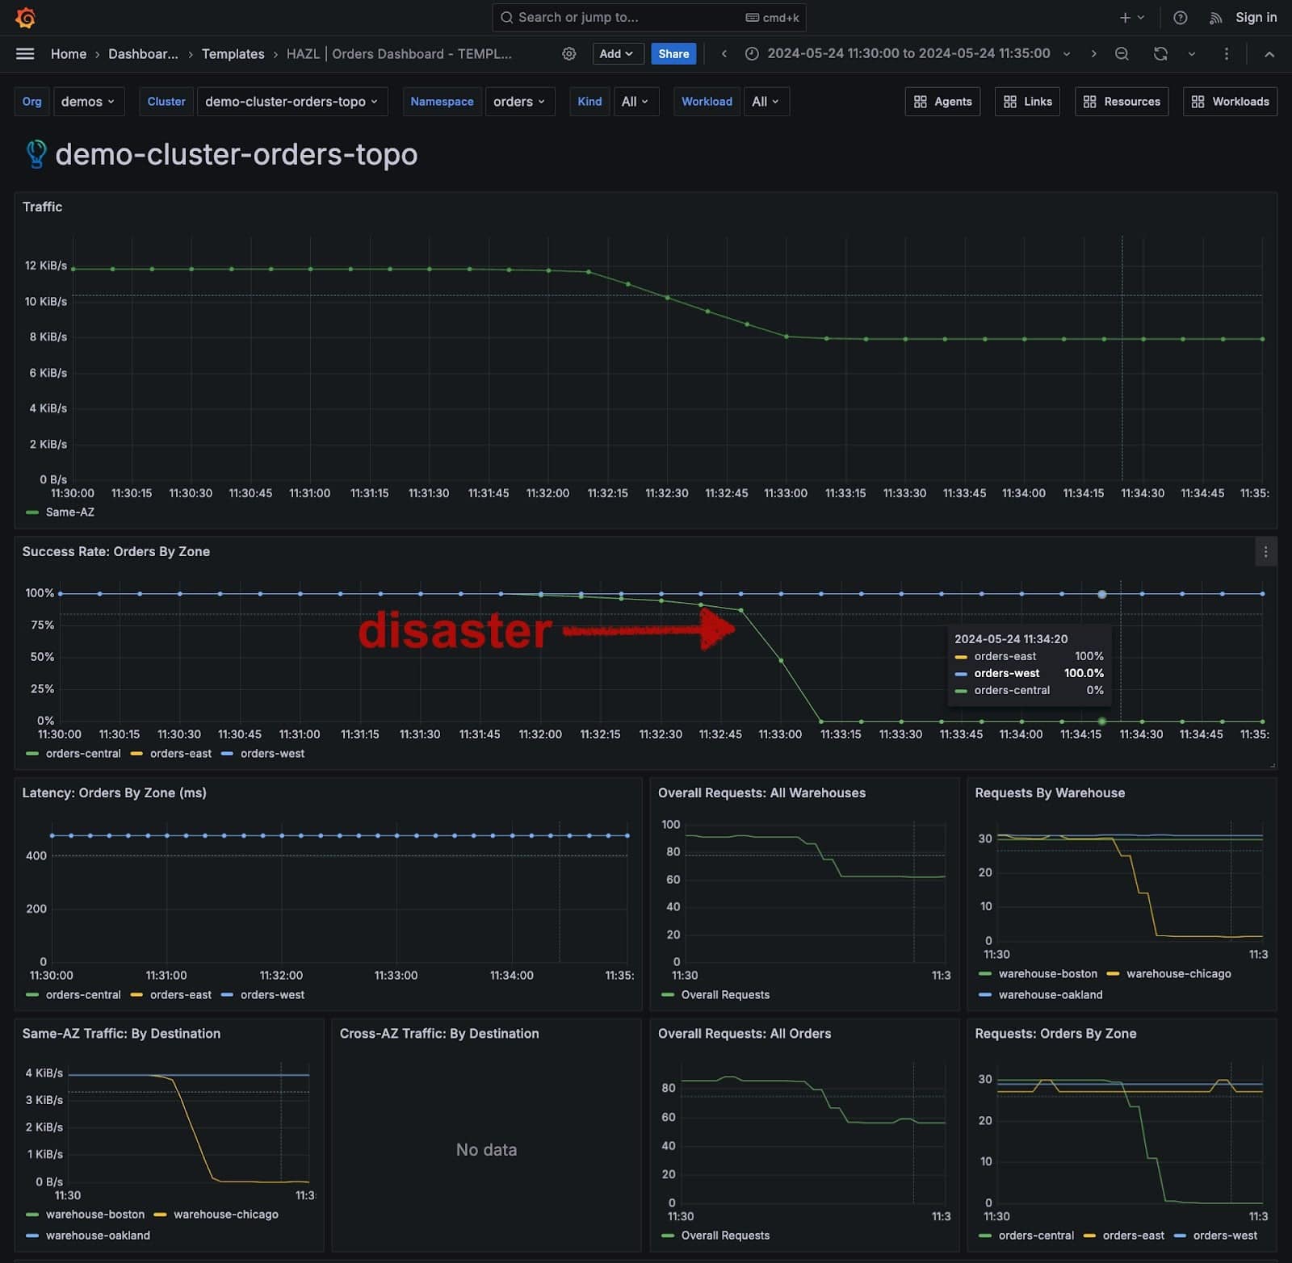This screenshot has width=1292, height=1263.
Task: Open the Org demos dropdown
Action: [89, 102]
